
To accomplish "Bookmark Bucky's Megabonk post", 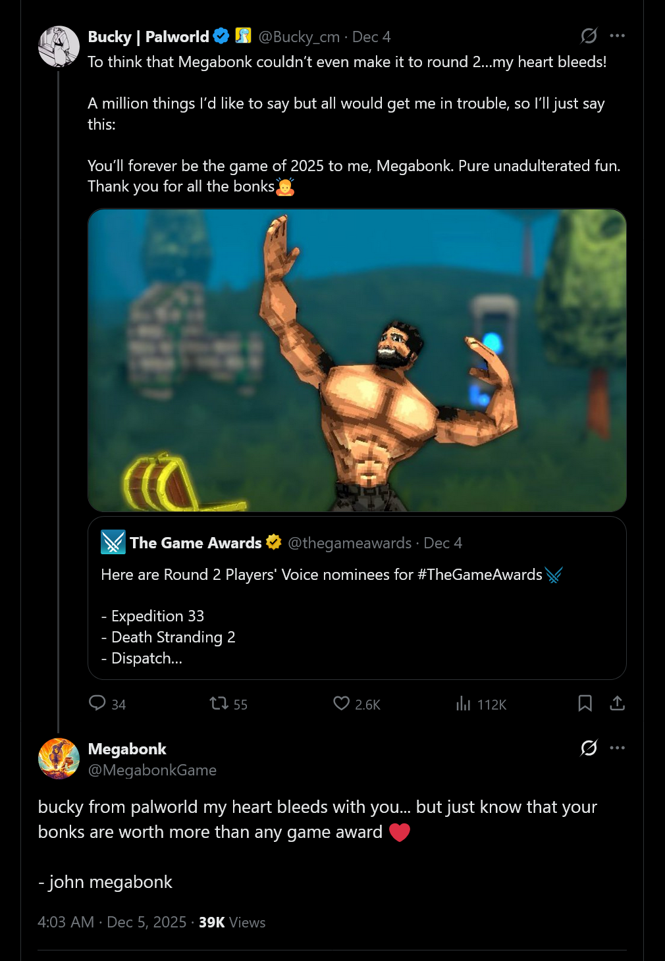I will click(x=585, y=703).
